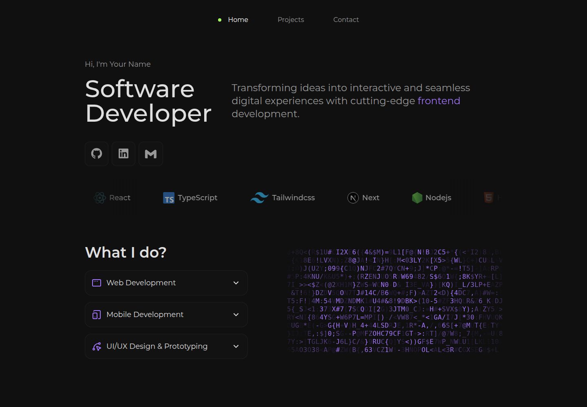Click the Hi, I'm Your Name text

[x=118, y=64]
